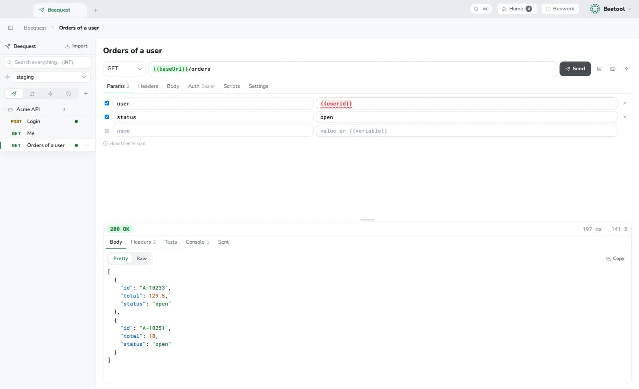Select the POST Login request
Viewport: 639px width, 389px height.
48,121
